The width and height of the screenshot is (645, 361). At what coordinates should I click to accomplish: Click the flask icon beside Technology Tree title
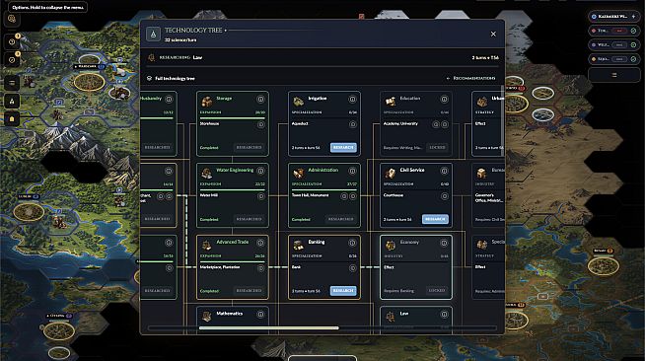[x=153, y=35]
